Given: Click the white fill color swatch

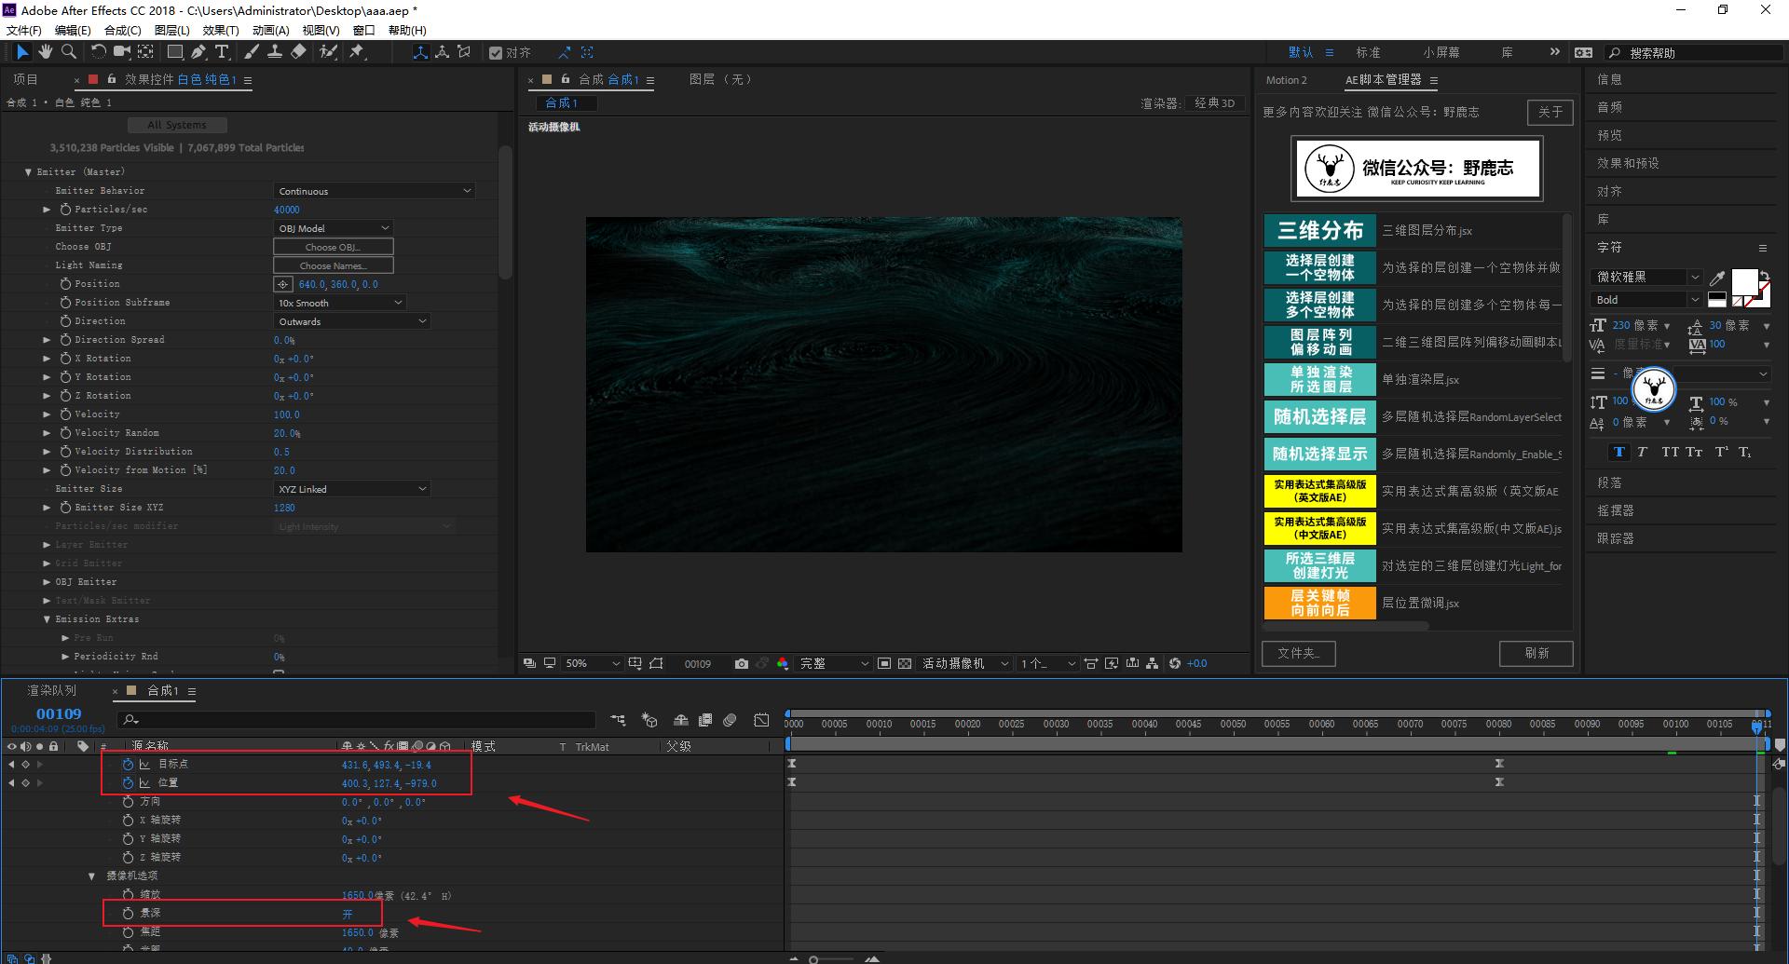Looking at the screenshot, I should coord(1743,281).
